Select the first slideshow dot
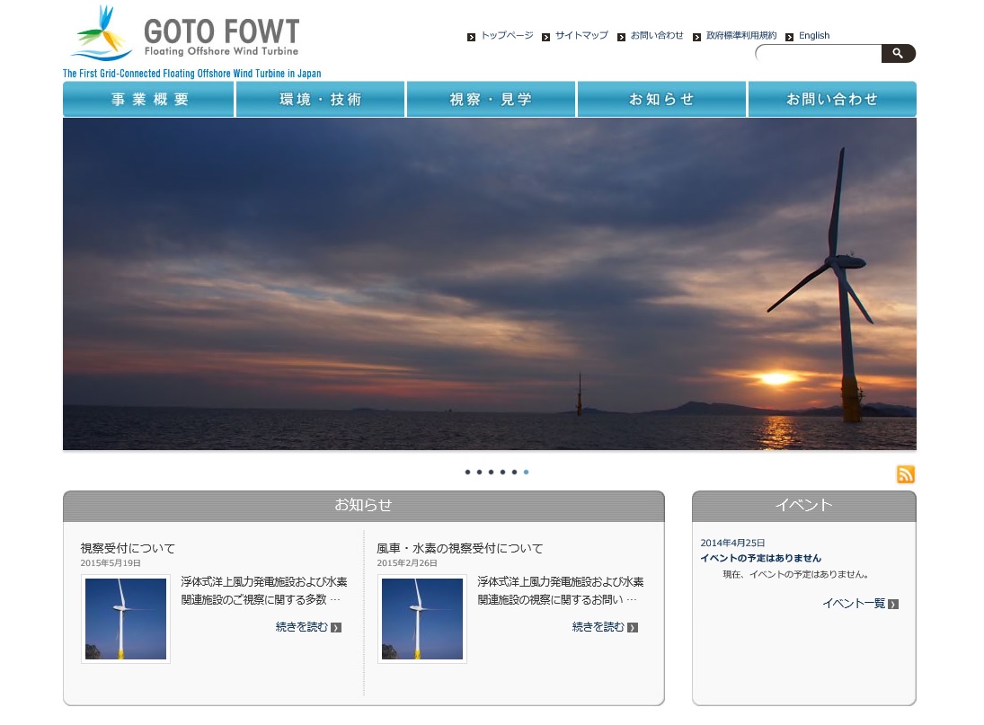This screenshot has height=725, width=984. tap(467, 473)
